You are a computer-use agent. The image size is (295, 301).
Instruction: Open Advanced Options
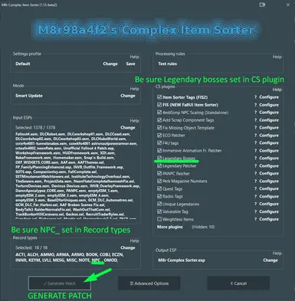149,283
